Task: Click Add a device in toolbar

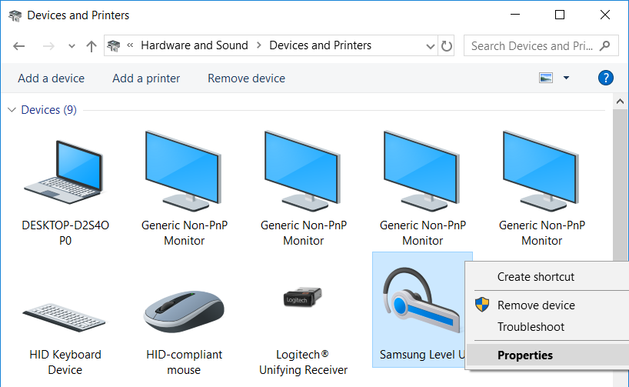Action: 51,78
